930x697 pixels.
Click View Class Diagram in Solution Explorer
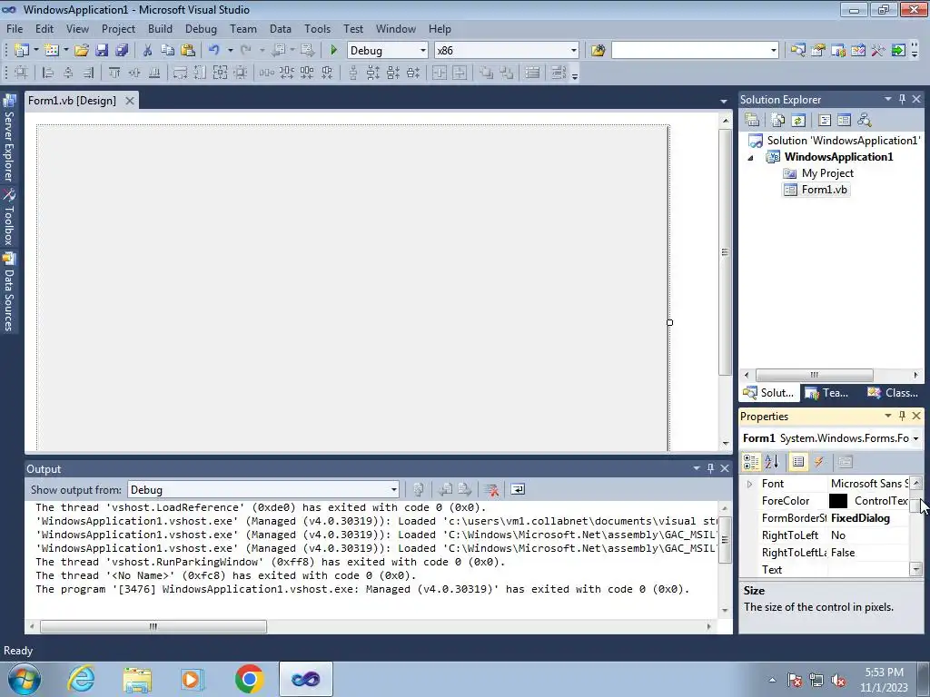(x=865, y=121)
